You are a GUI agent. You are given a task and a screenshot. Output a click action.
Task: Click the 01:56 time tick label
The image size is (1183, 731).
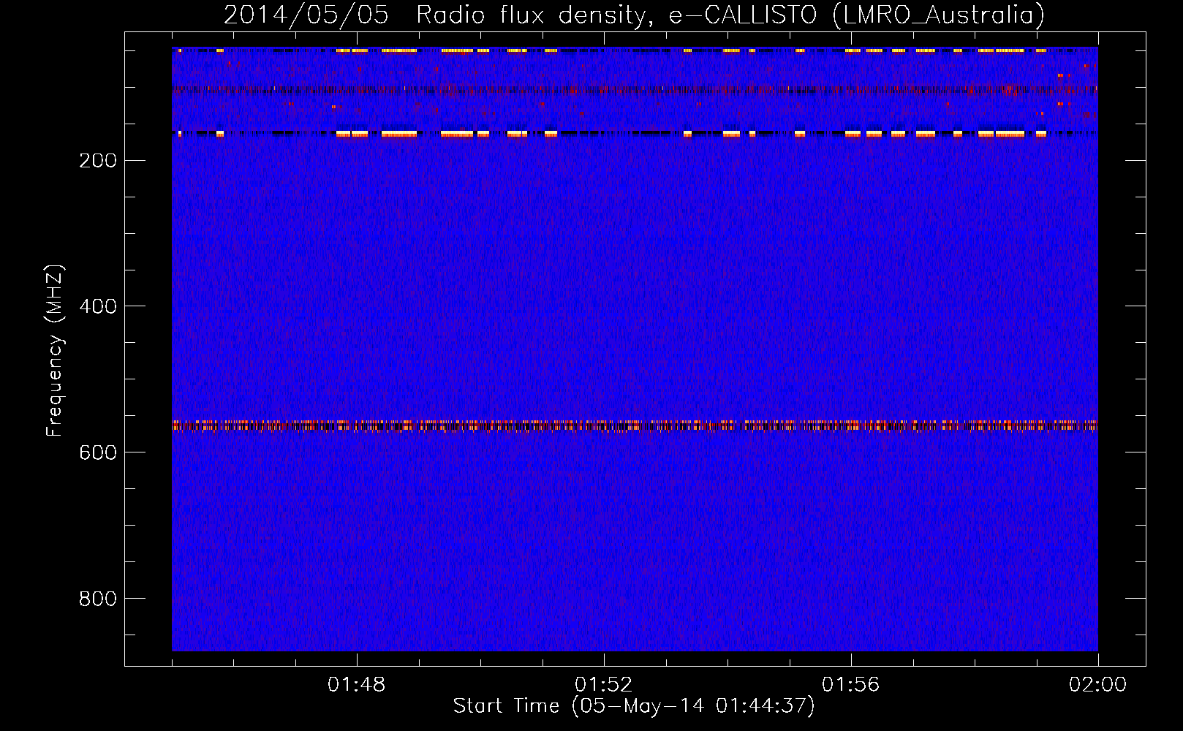pos(851,685)
